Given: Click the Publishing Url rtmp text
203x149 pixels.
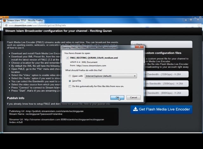Looking at the screenshot, I should point(46,111).
